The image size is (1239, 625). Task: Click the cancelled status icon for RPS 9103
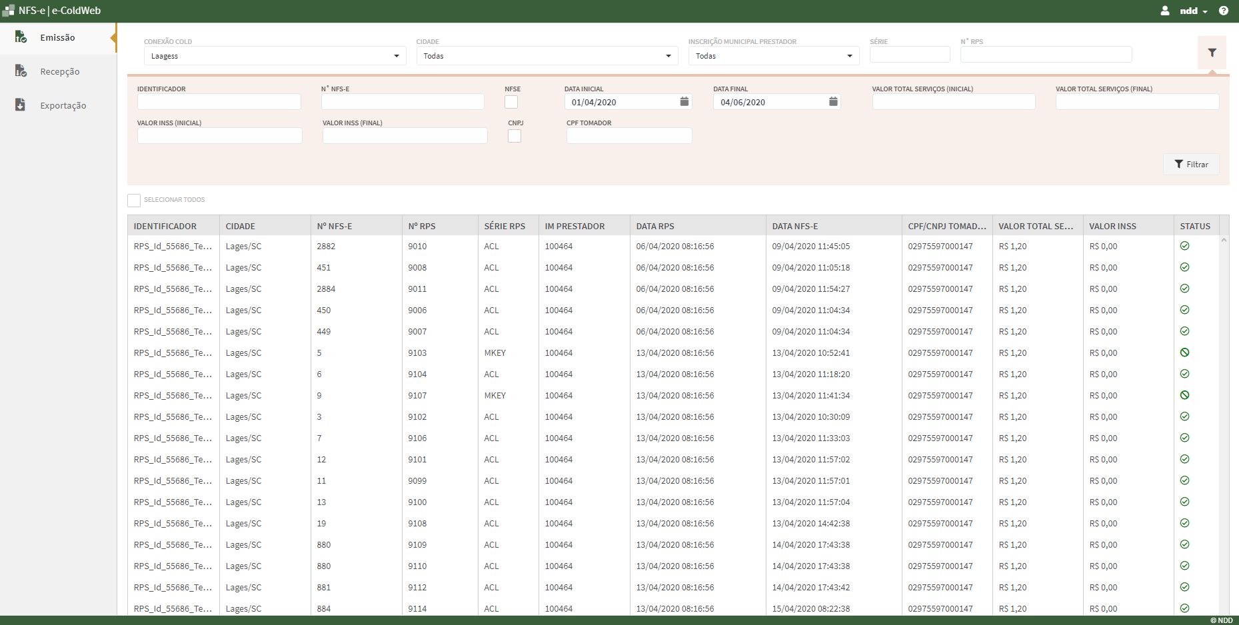(x=1184, y=352)
